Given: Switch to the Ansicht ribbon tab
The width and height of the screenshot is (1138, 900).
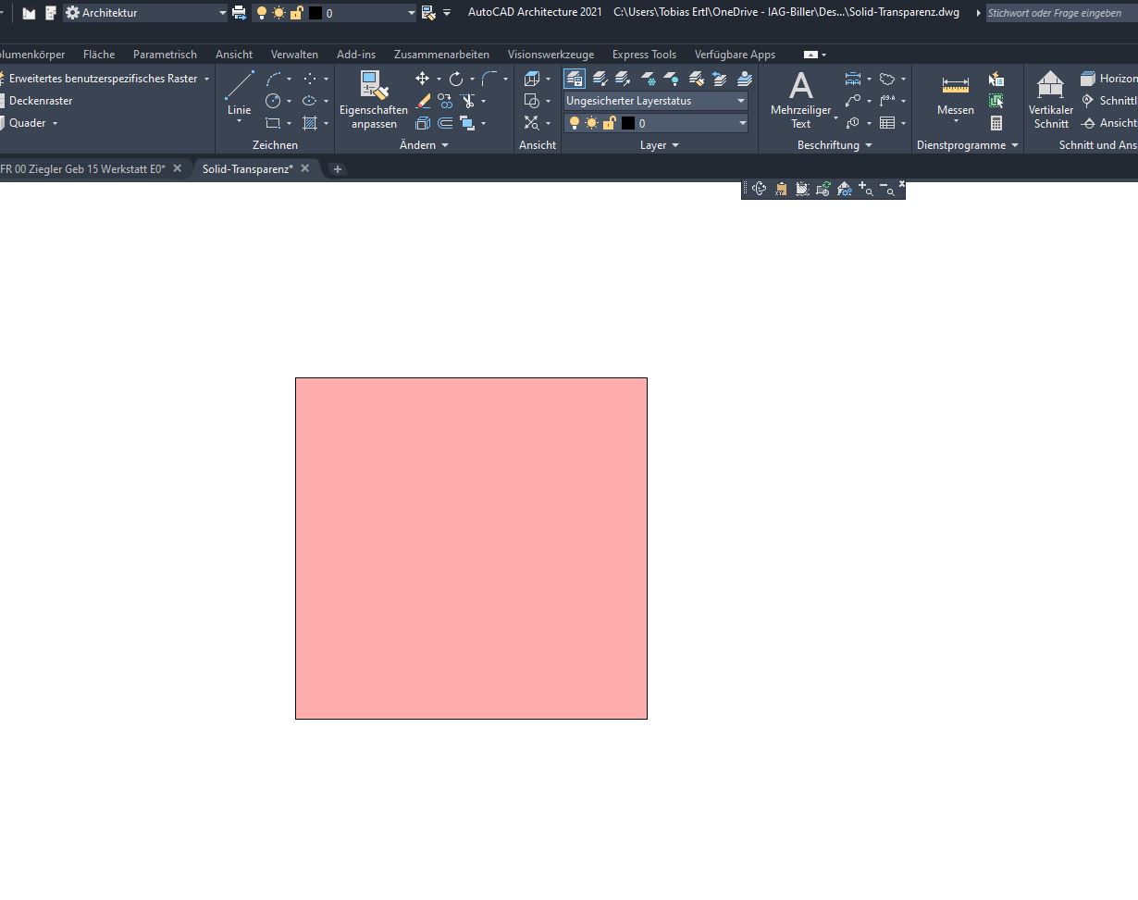Looking at the screenshot, I should click(234, 55).
